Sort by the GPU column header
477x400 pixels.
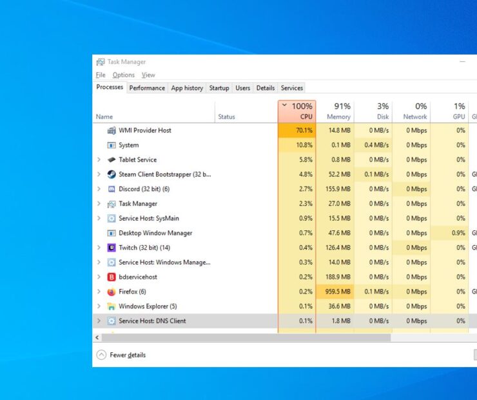point(450,112)
